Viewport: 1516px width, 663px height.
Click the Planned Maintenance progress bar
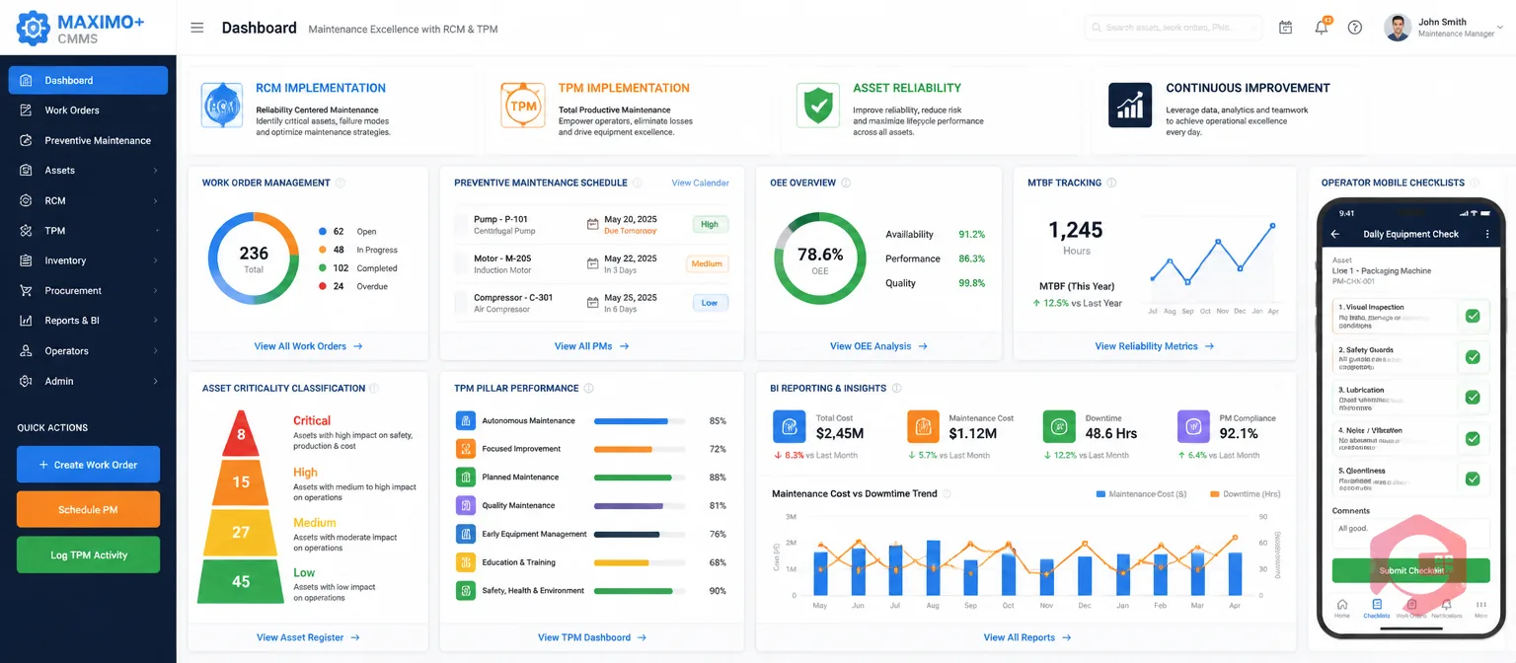click(x=640, y=478)
